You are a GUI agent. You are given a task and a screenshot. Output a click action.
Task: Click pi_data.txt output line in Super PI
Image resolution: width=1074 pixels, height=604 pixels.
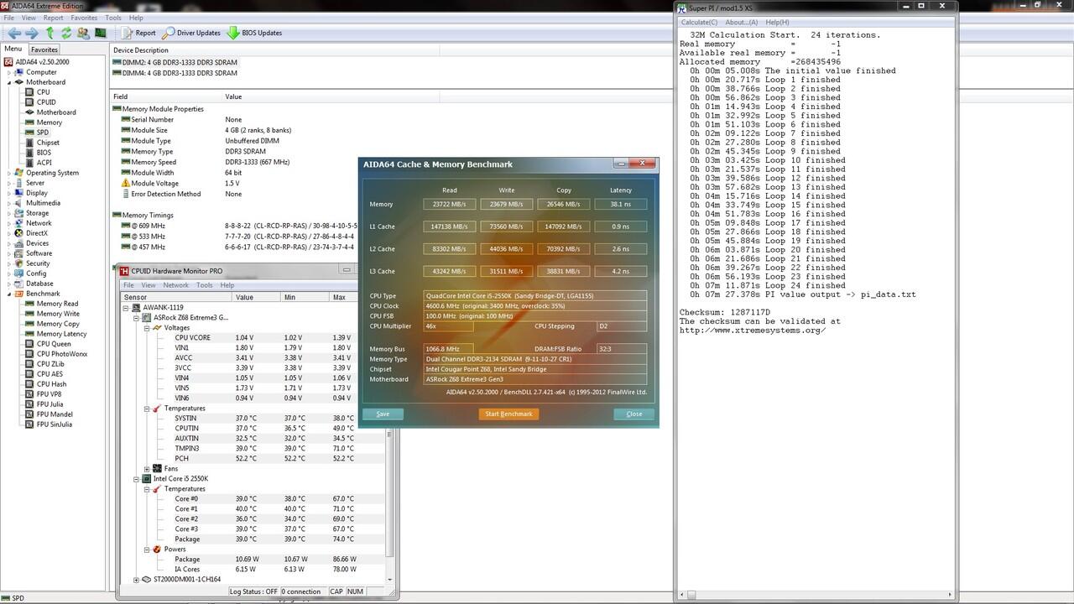coord(803,294)
